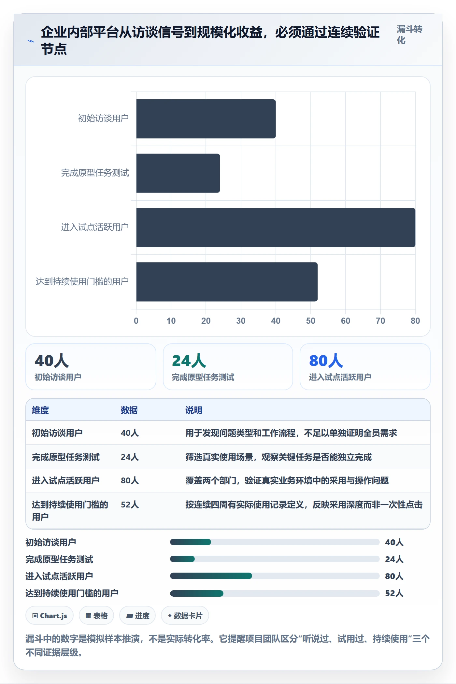Click the 初始访谈用户 chart bar
Viewport: 456px width, 684px height.
click(x=206, y=119)
